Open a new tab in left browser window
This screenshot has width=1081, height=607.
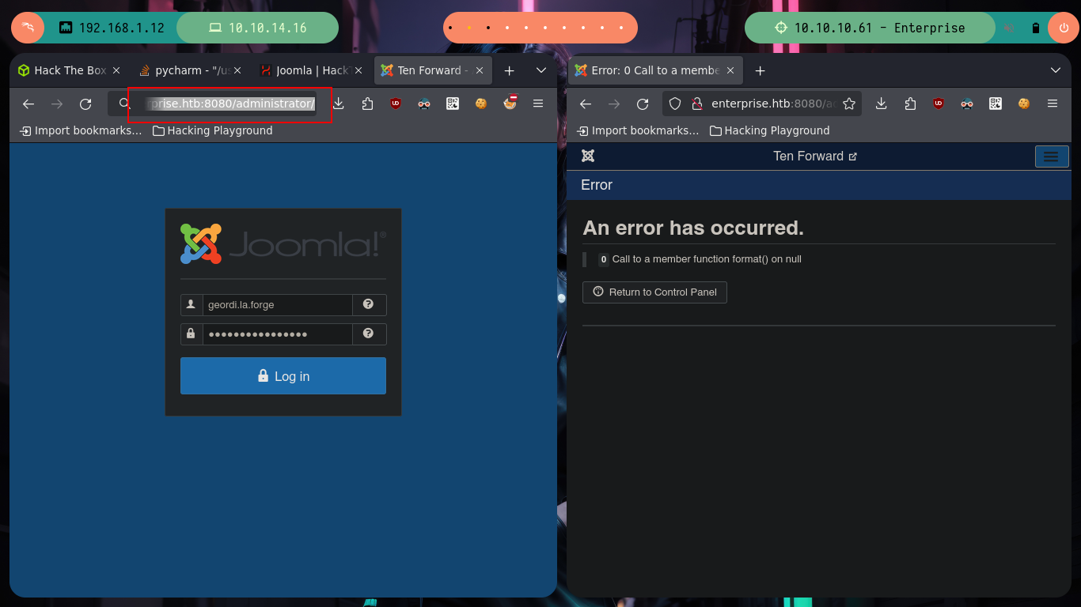510,70
